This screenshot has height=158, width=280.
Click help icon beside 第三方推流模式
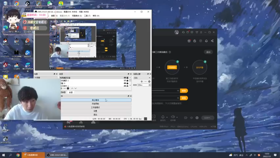click(x=170, y=52)
